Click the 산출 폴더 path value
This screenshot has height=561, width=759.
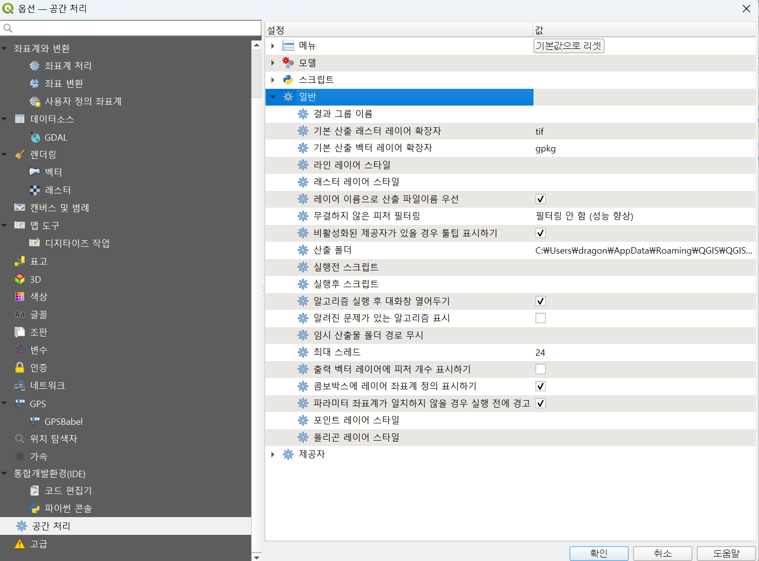(644, 250)
